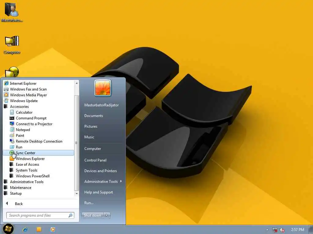Open the Command Prompt icon
This screenshot has height=234, width=313.
click(x=12, y=118)
